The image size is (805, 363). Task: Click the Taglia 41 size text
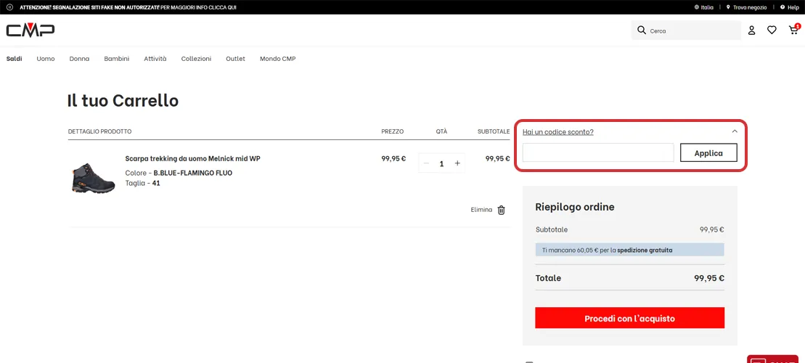(143, 183)
